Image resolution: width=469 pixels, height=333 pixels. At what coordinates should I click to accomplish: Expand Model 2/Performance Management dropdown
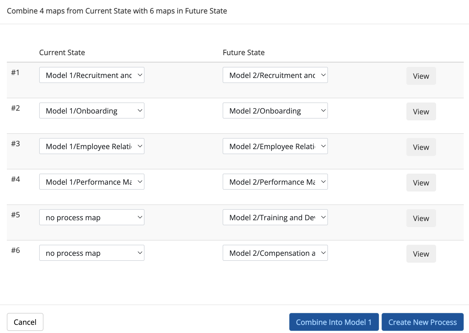275,182
